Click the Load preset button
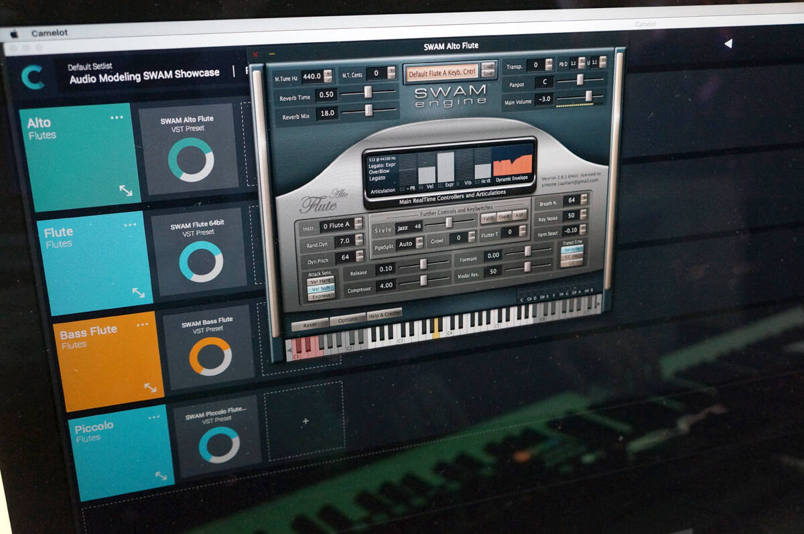Screen dimensions: 804x534 tap(488, 66)
